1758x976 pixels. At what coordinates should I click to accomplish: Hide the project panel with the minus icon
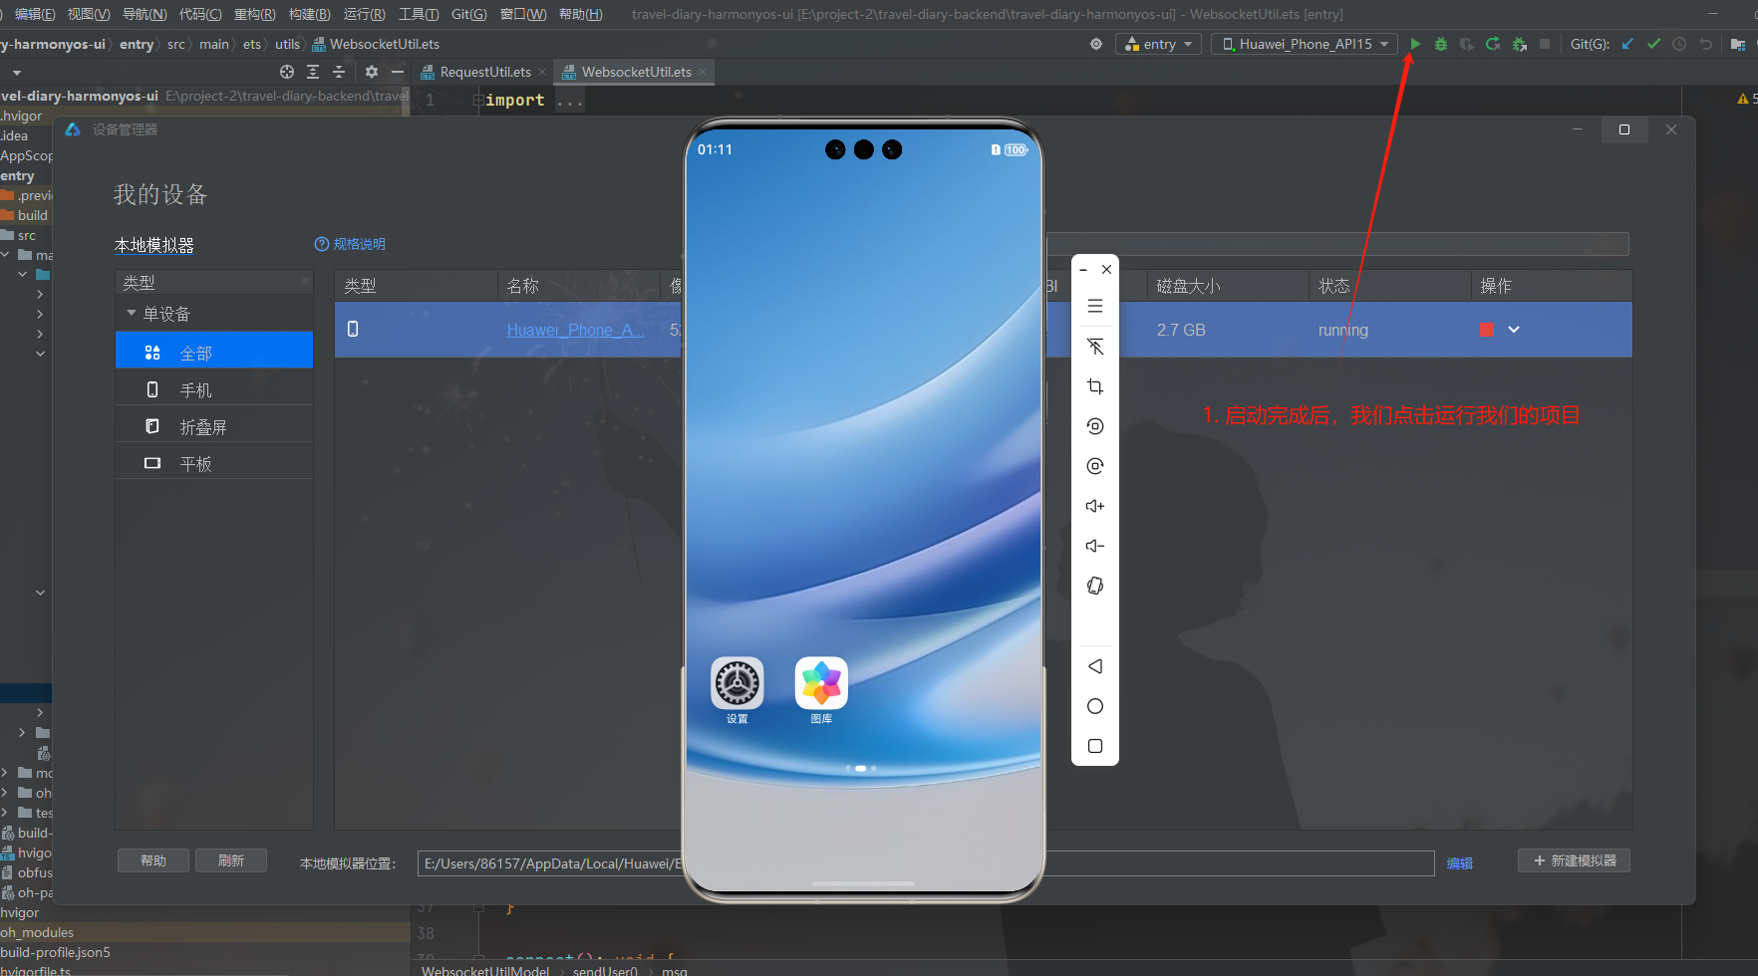[x=398, y=72]
